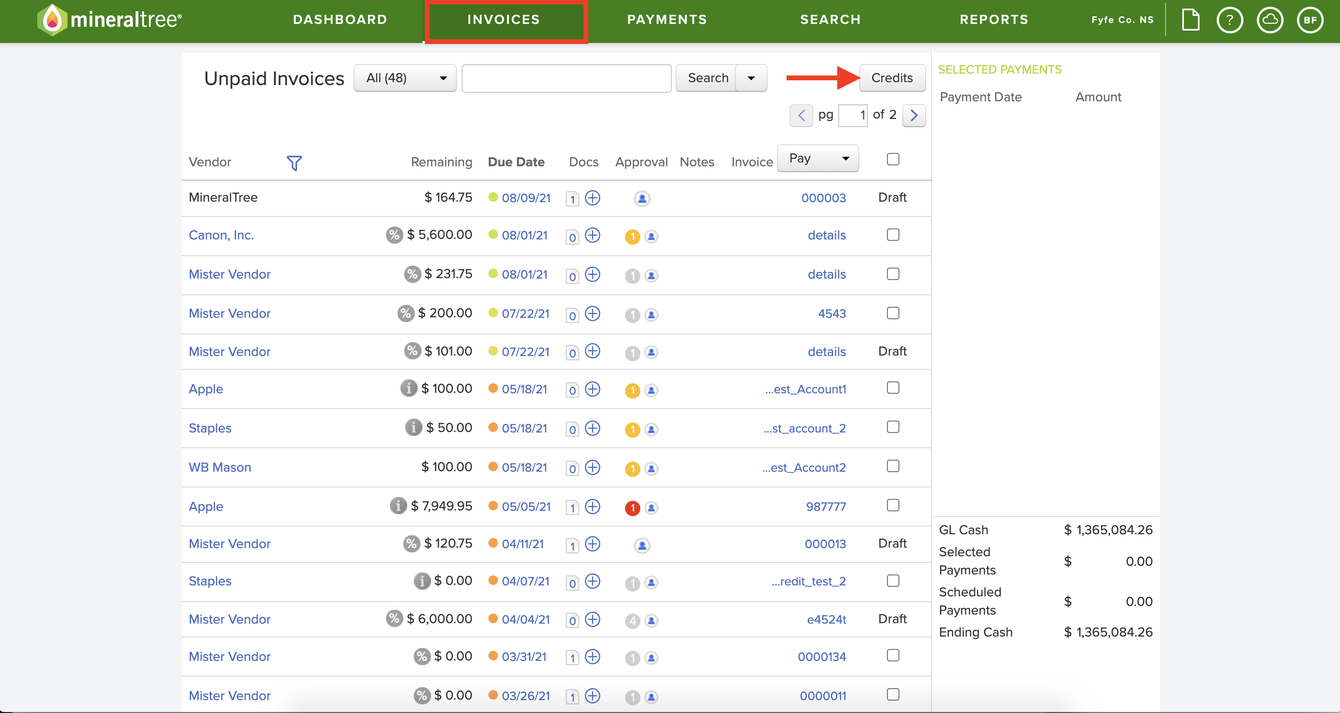Click the Search button
The image size is (1340, 713).
pos(707,78)
